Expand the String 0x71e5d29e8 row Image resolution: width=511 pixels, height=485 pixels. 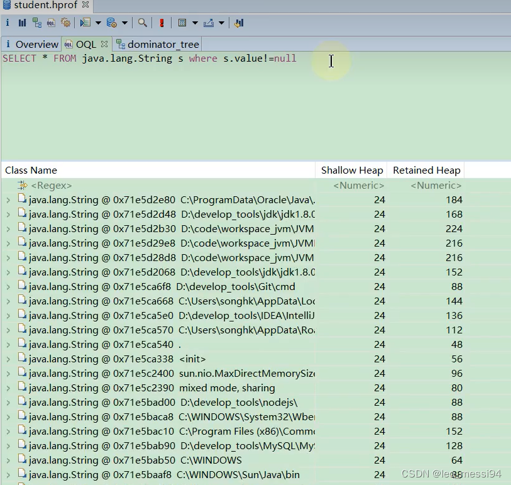pyautogui.click(x=8, y=243)
